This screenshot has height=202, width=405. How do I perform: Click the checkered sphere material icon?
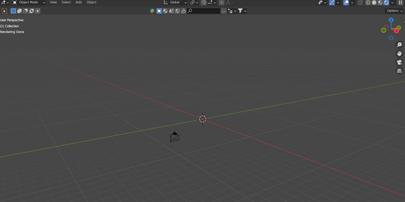165,11
